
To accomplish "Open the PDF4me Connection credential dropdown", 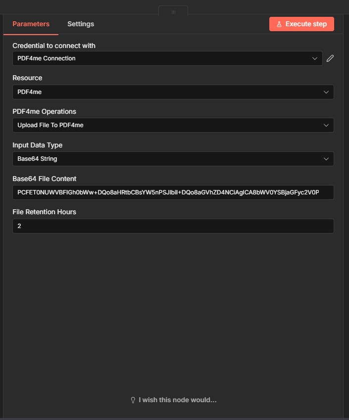I will tap(163, 58).
